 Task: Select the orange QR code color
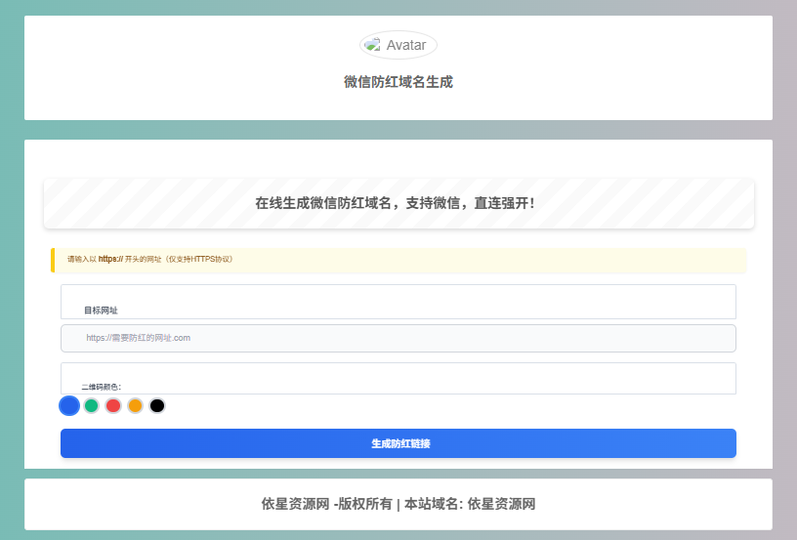(x=135, y=406)
